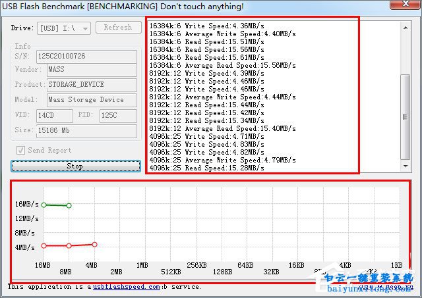Image resolution: width=422 pixels, height=298 pixels.
Task: Toggle the Send Report checkbox
Action: (20, 150)
